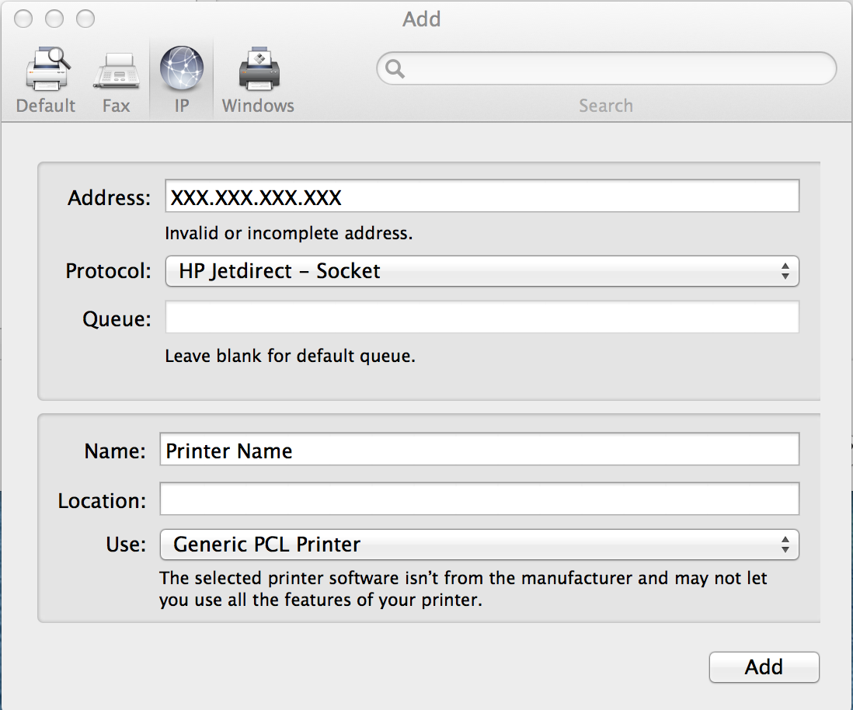The width and height of the screenshot is (853, 710).
Task: Select the IP globe icon
Action: pos(181,69)
